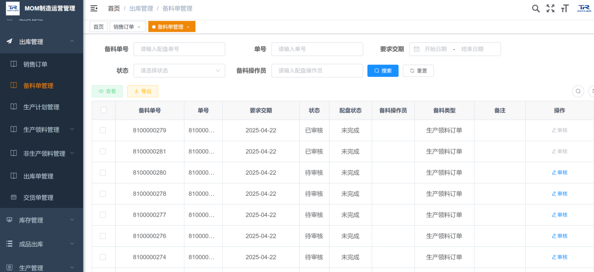Switch to the 首页 tab

tap(98, 27)
